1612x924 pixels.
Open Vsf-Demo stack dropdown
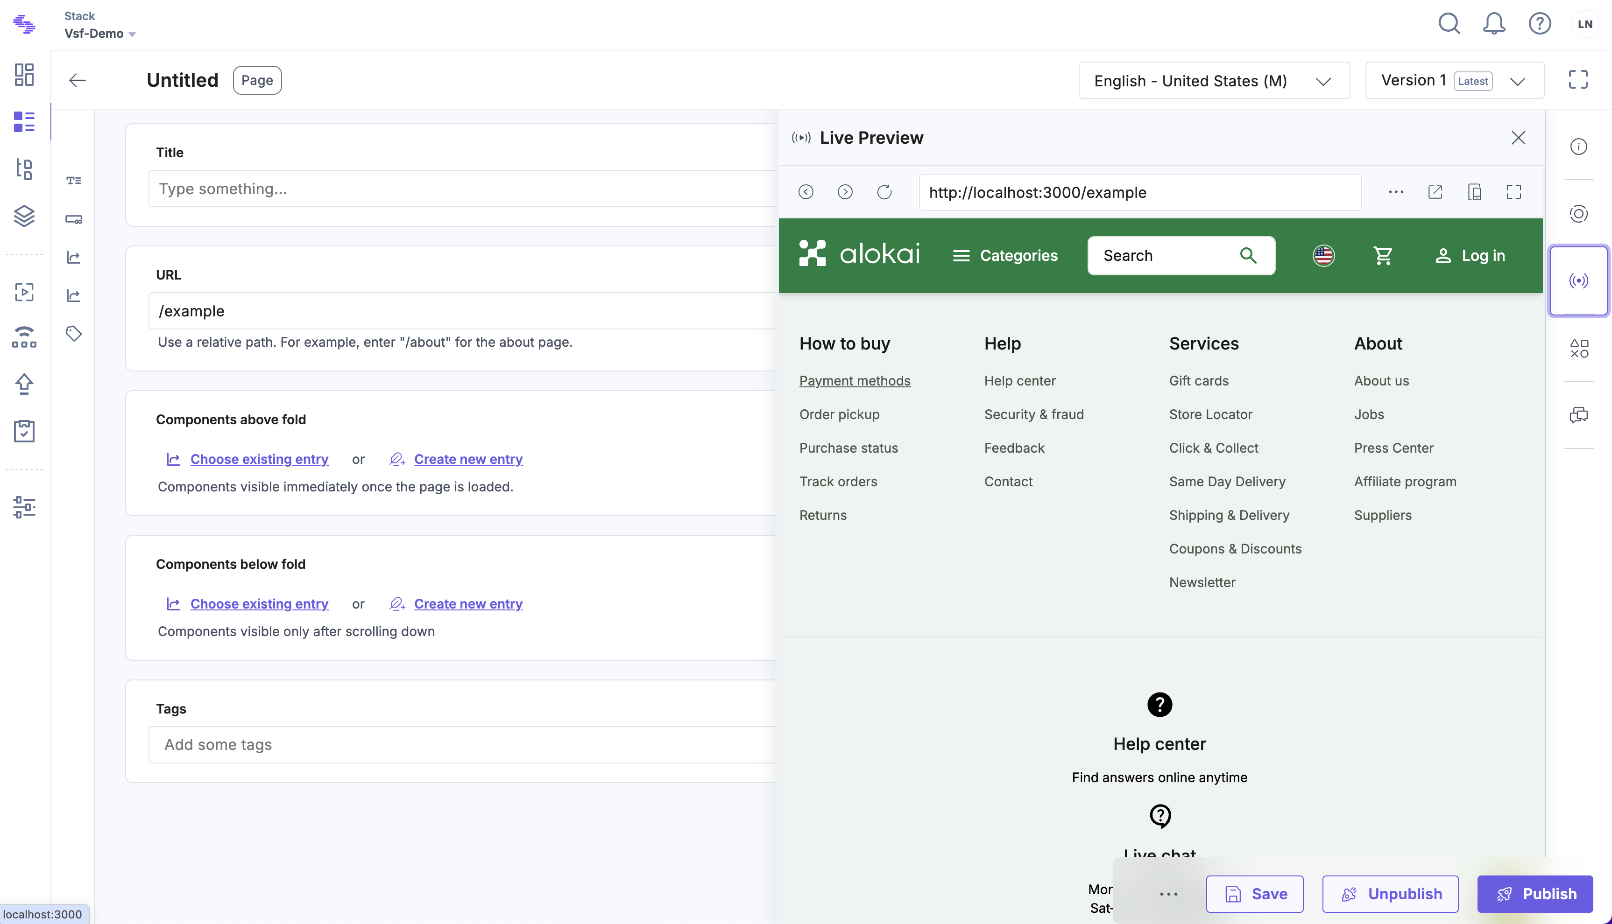point(99,33)
